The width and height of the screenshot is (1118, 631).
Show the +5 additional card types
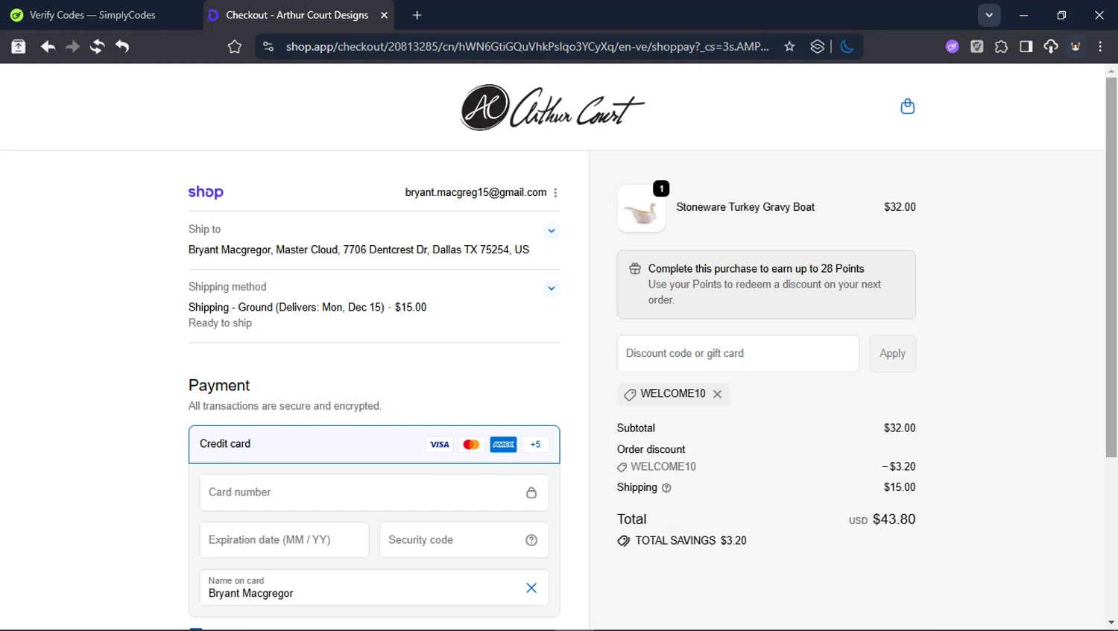pyautogui.click(x=535, y=445)
